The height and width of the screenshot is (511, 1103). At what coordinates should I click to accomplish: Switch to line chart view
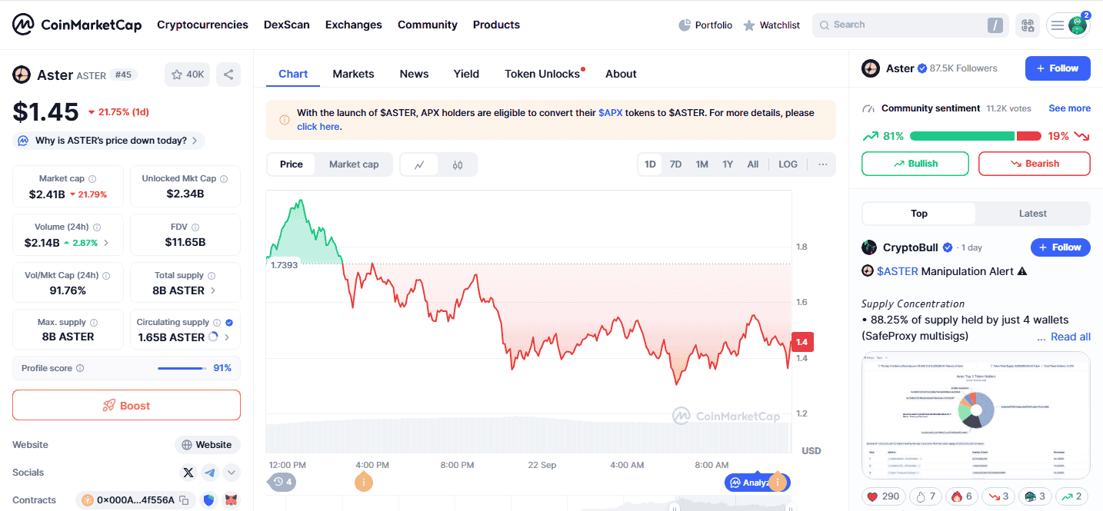pyautogui.click(x=420, y=164)
